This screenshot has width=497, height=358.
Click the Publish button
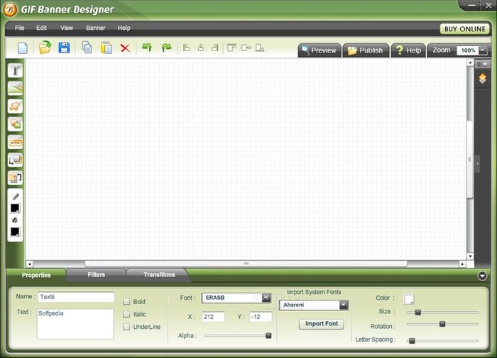point(366,50)
